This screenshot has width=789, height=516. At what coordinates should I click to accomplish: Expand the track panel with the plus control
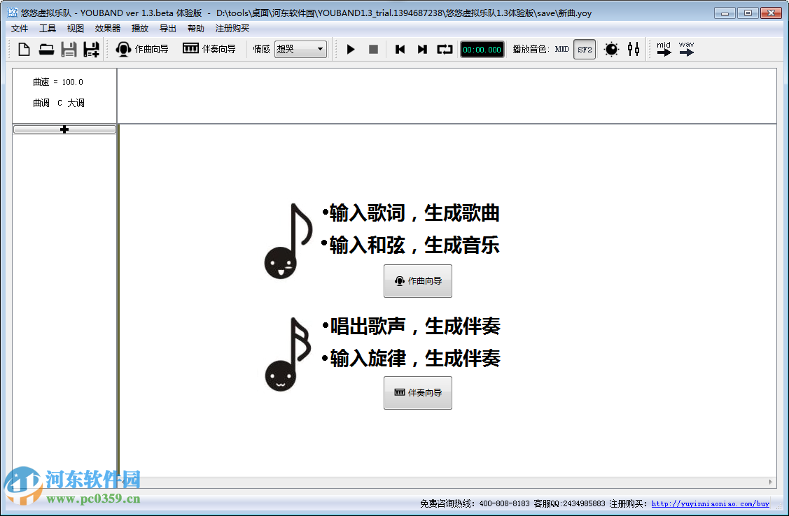64,129
